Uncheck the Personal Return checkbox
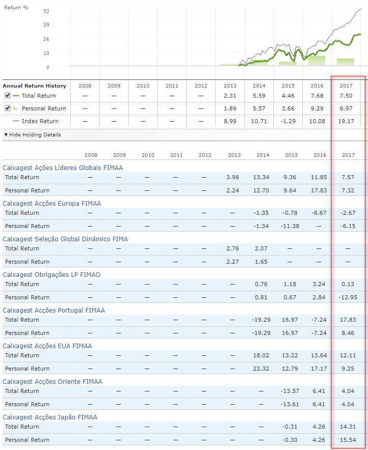 pyautogui.click(x=8, y=108)
